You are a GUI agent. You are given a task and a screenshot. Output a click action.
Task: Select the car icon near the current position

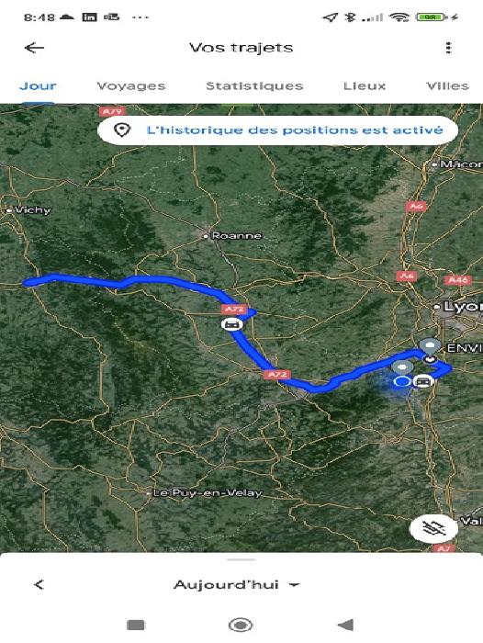coord(422,381)
